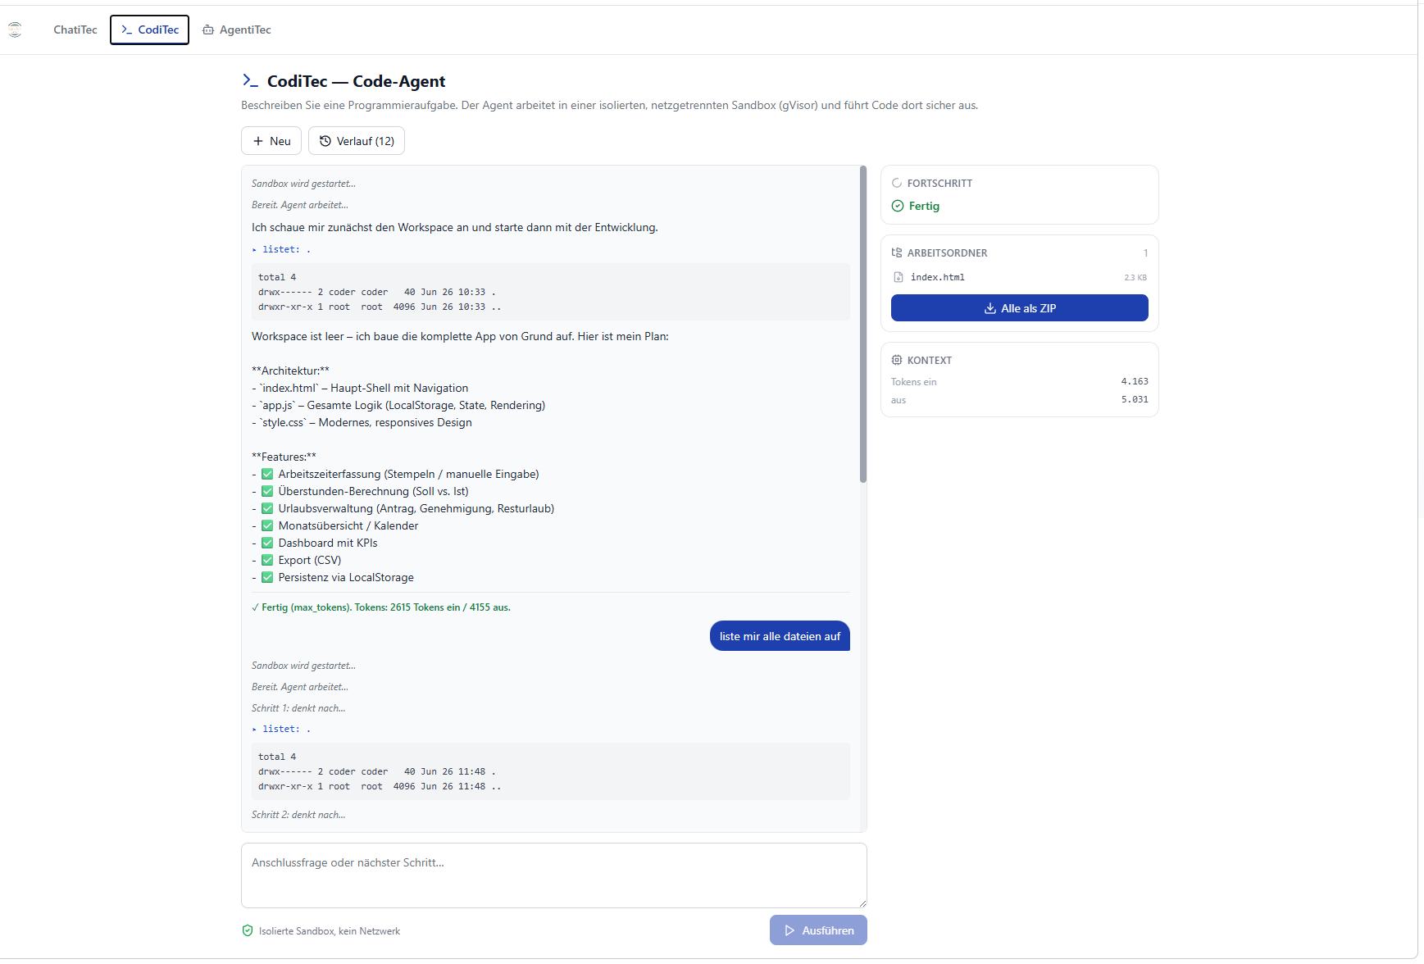The width and height of the screenshot is (1424, 964).
Task: Click the Arbeitsordner folder tree icon
Action: pyautogui.click(x=897, y=252)
